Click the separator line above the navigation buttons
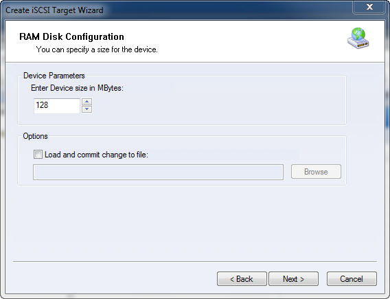 tap(195, 261)
